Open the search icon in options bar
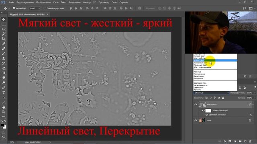The height and width of the screenshot is (144, 257). coord(244,8)
